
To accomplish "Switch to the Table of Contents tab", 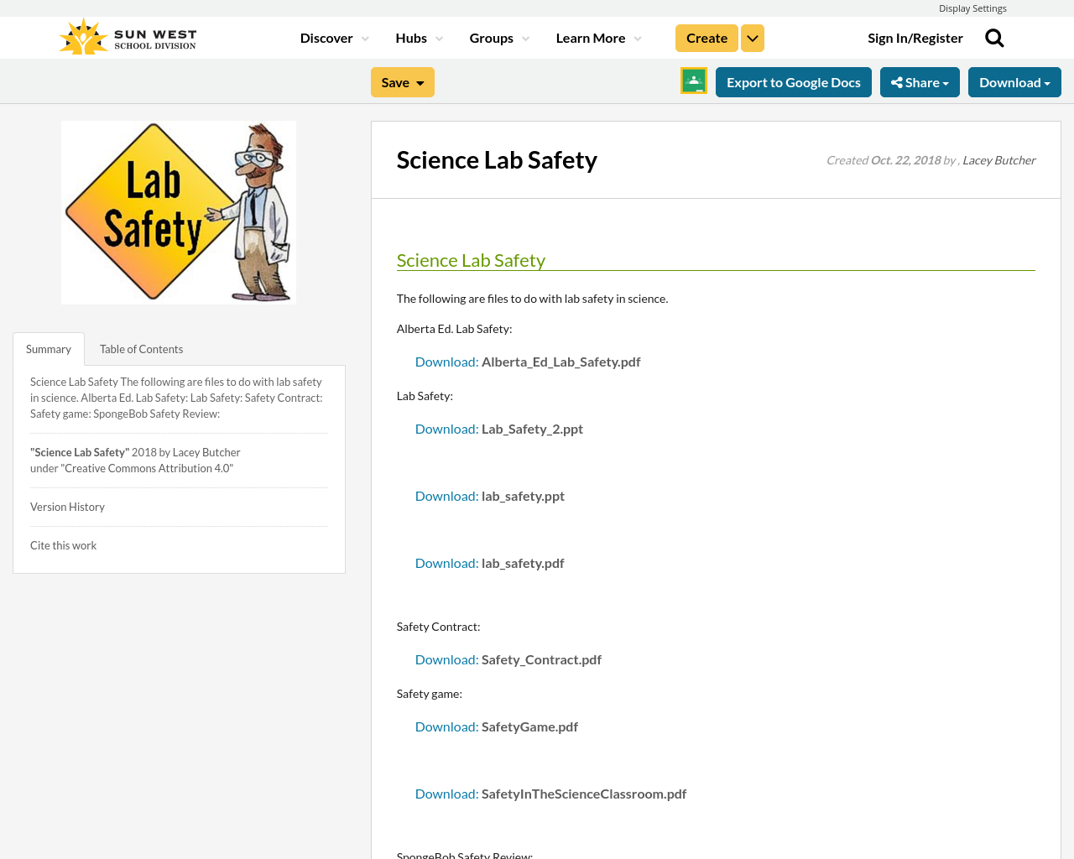I will coord(141,347).
